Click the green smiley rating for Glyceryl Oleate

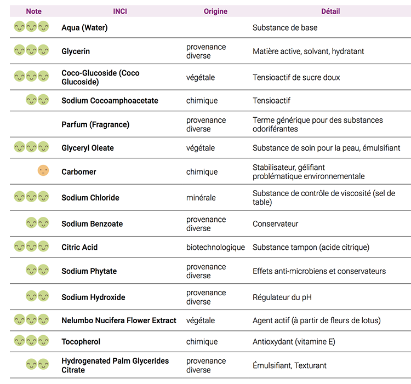pos(31,147)
